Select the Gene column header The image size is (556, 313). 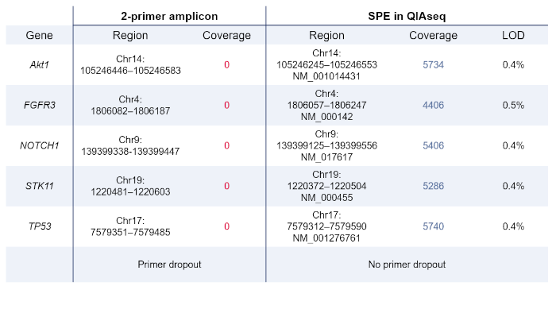click(39, 36)
